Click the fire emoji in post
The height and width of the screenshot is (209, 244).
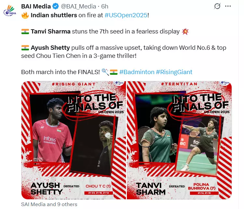(25, 15)
